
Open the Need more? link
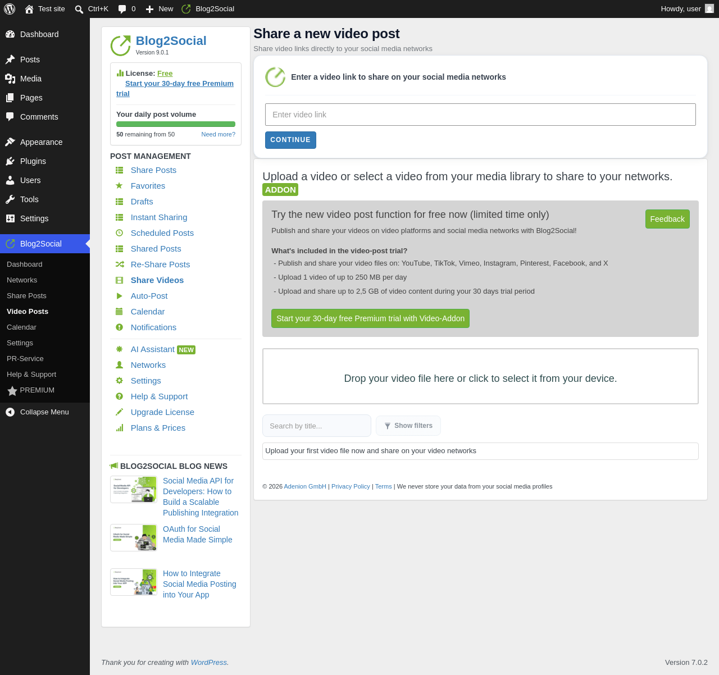coord(219,134)
